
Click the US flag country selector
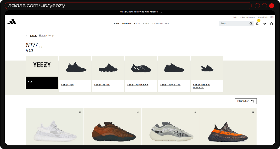[272, 18]
